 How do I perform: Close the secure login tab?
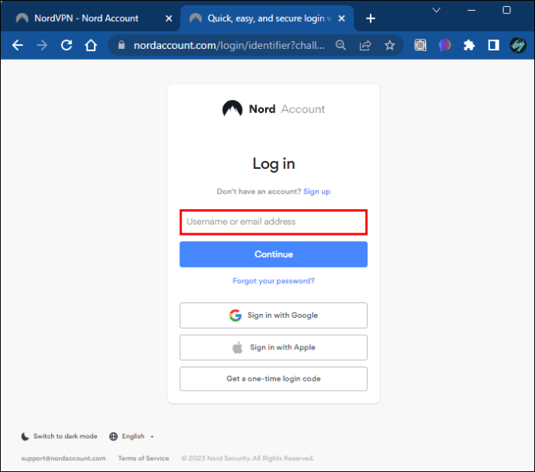click(341, 19)
